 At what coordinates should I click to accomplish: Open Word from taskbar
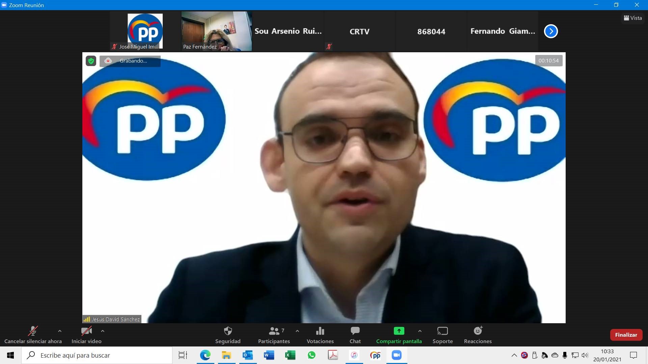click(x=269, y=355)
